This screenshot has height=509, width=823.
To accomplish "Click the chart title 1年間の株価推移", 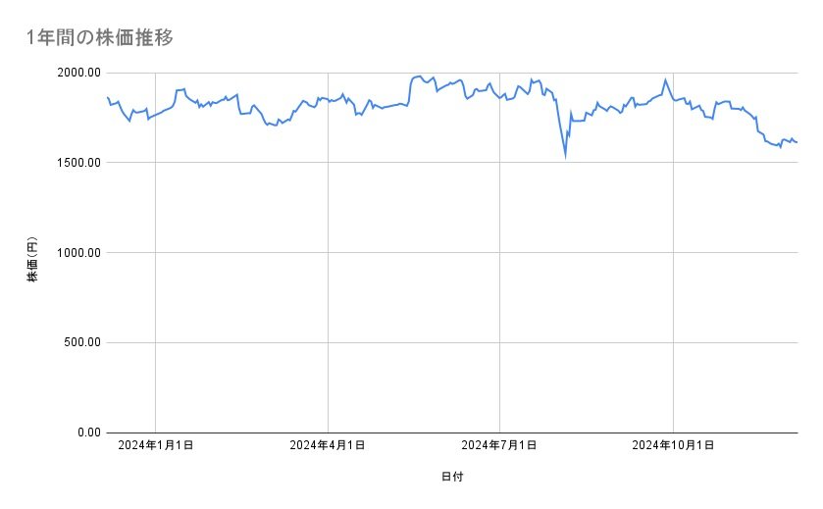I will pos(101,38).
